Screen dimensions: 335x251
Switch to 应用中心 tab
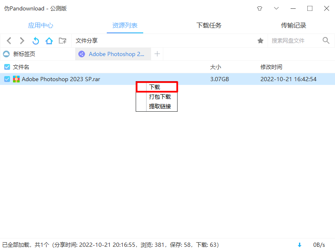coord(41,26)
